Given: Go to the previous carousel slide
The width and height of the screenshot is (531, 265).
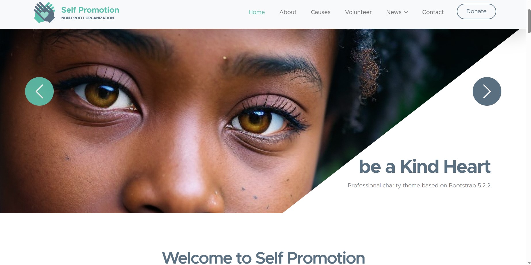Looking at the screenshot, I should (x=39, y=91).
